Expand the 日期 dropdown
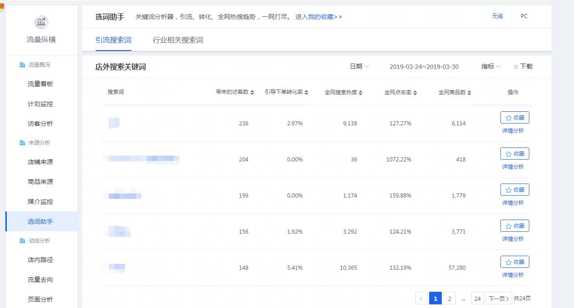 click(x=359, y=66)
